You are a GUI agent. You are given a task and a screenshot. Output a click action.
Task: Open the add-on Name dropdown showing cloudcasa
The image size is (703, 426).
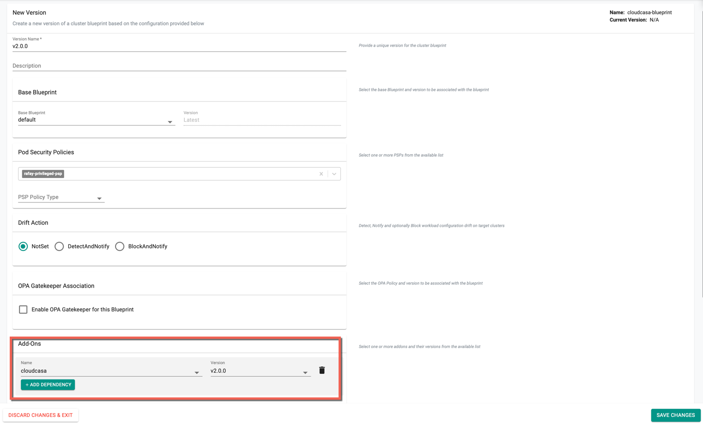[x=111, y=371]
